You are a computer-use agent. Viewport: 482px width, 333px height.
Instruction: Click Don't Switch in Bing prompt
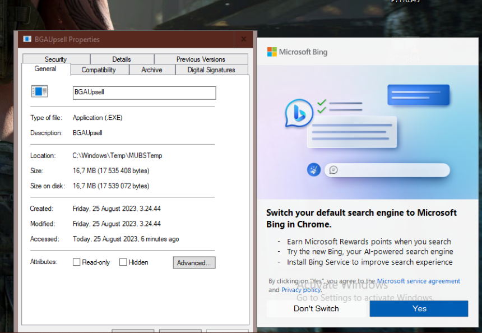tap(316, 308)
